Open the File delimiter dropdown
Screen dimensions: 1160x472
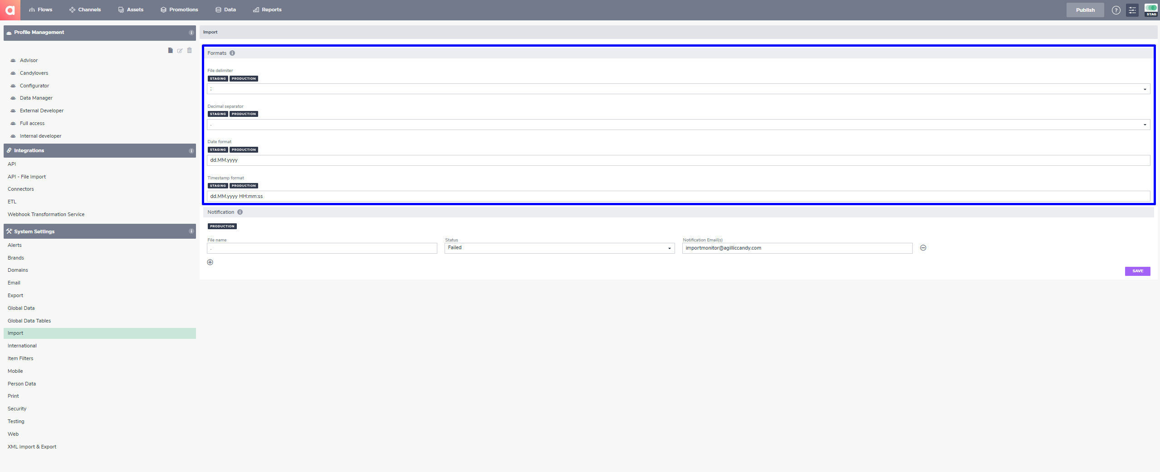(678, 89)
